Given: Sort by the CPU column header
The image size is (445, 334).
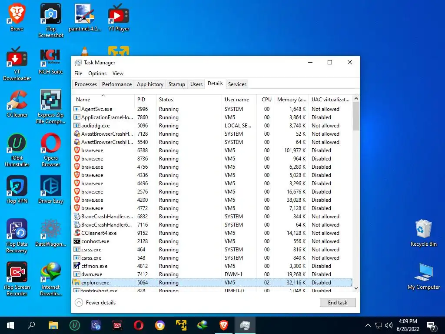Looking at the screenshot, I should tap(266, 100).
